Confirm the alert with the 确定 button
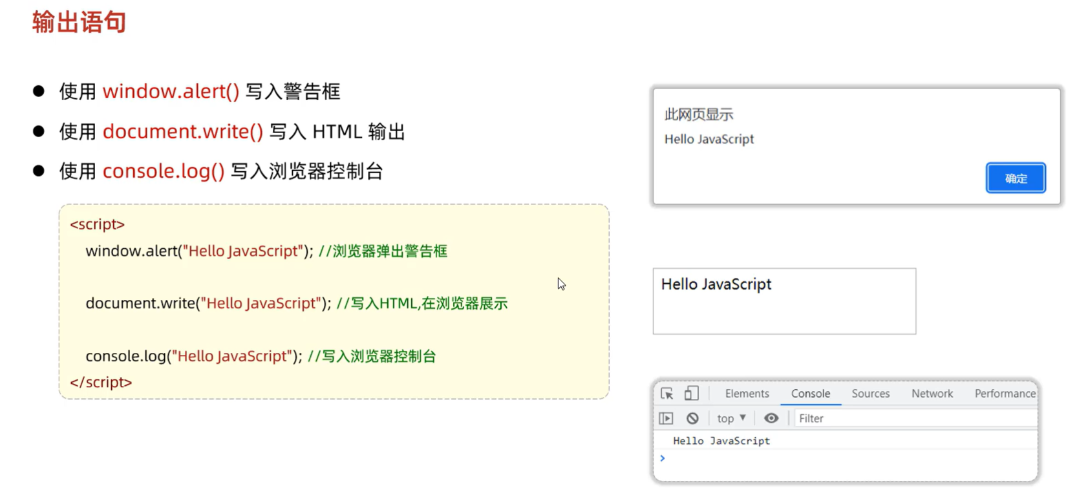The height and width of the screenshot is (488, 1077). tap(1016, 178)
